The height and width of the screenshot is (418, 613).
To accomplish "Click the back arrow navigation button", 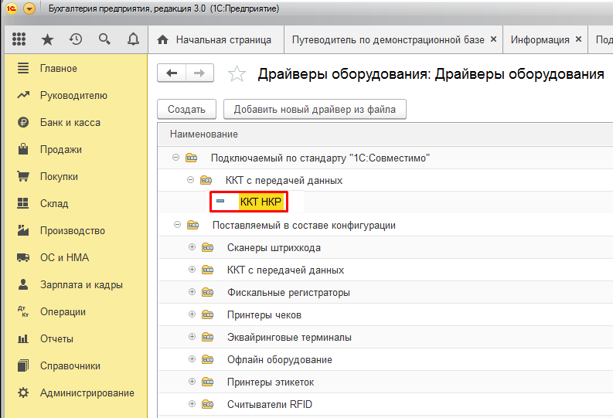I will (x=172, y=73).
